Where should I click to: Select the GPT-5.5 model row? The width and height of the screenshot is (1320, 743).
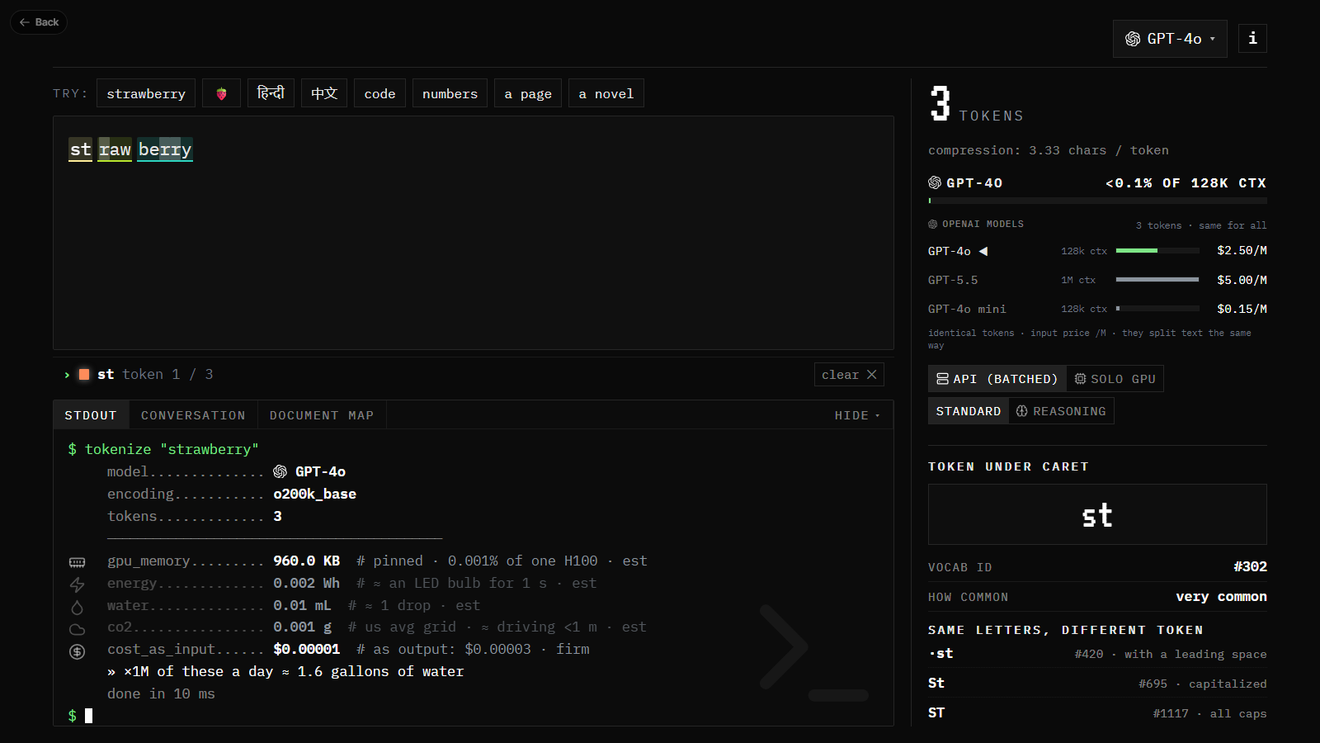click(1097, 281)
